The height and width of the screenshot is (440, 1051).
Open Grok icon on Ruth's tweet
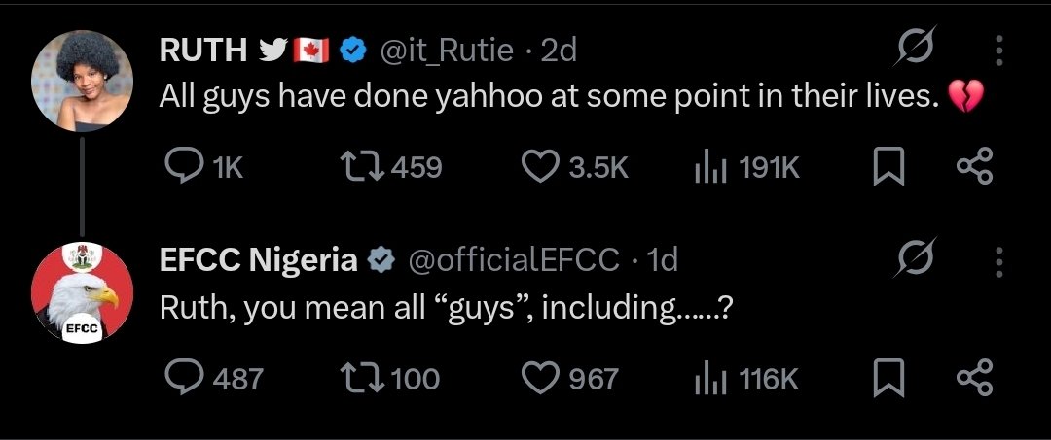point(914,47)
